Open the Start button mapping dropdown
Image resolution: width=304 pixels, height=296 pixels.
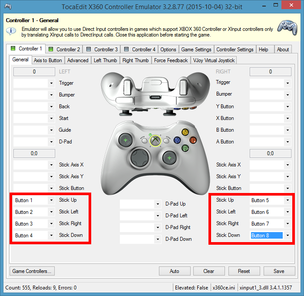click(x=51, y=118)
